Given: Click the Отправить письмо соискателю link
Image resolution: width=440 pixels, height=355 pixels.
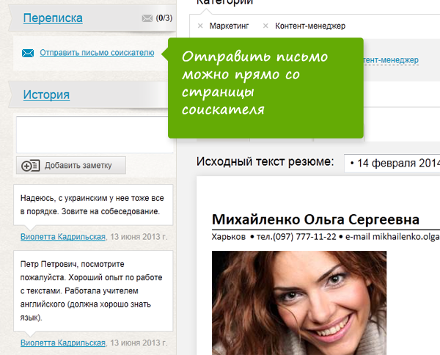Looking at the screenshot, I should (97, 53).
